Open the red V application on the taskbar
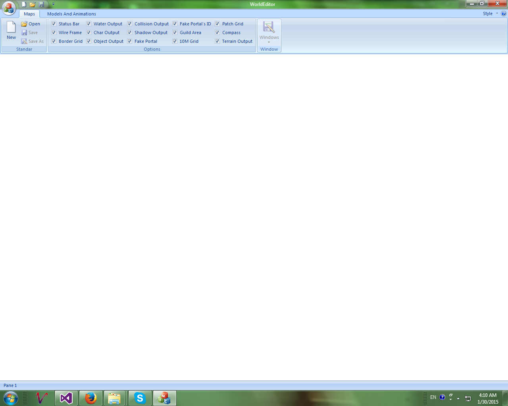 point(42,398)
